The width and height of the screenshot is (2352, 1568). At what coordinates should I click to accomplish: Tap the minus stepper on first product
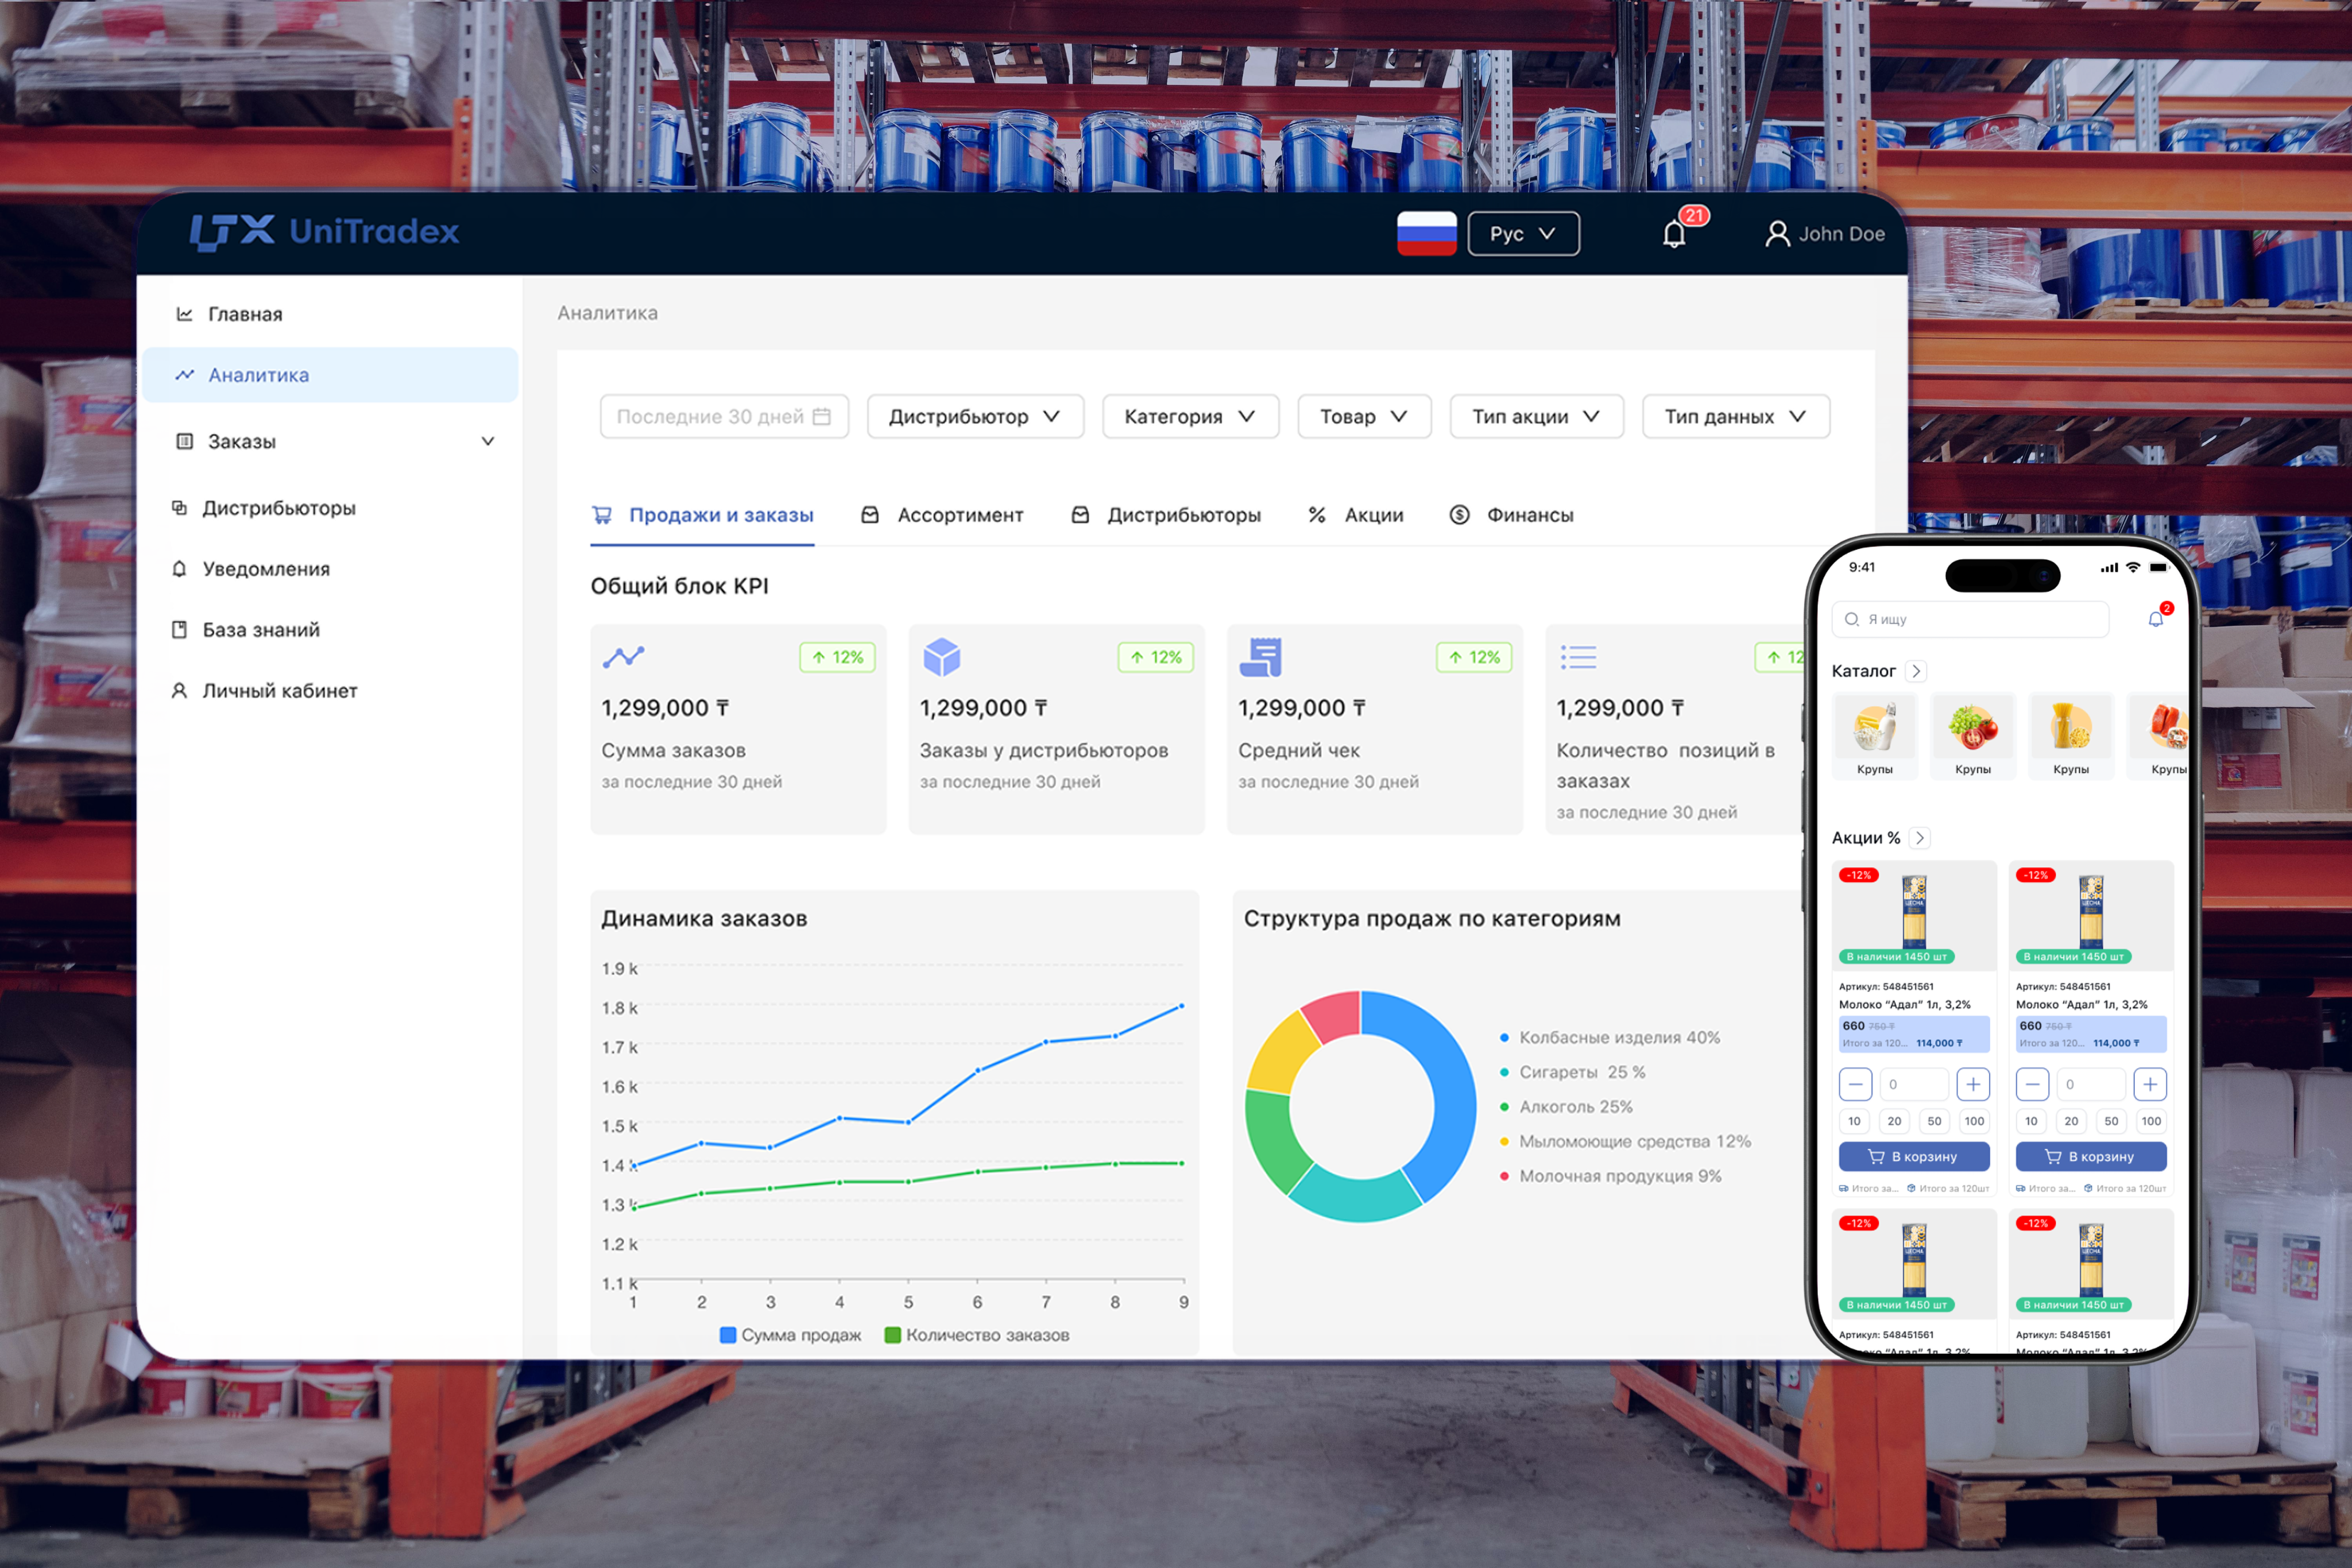1855,1084
